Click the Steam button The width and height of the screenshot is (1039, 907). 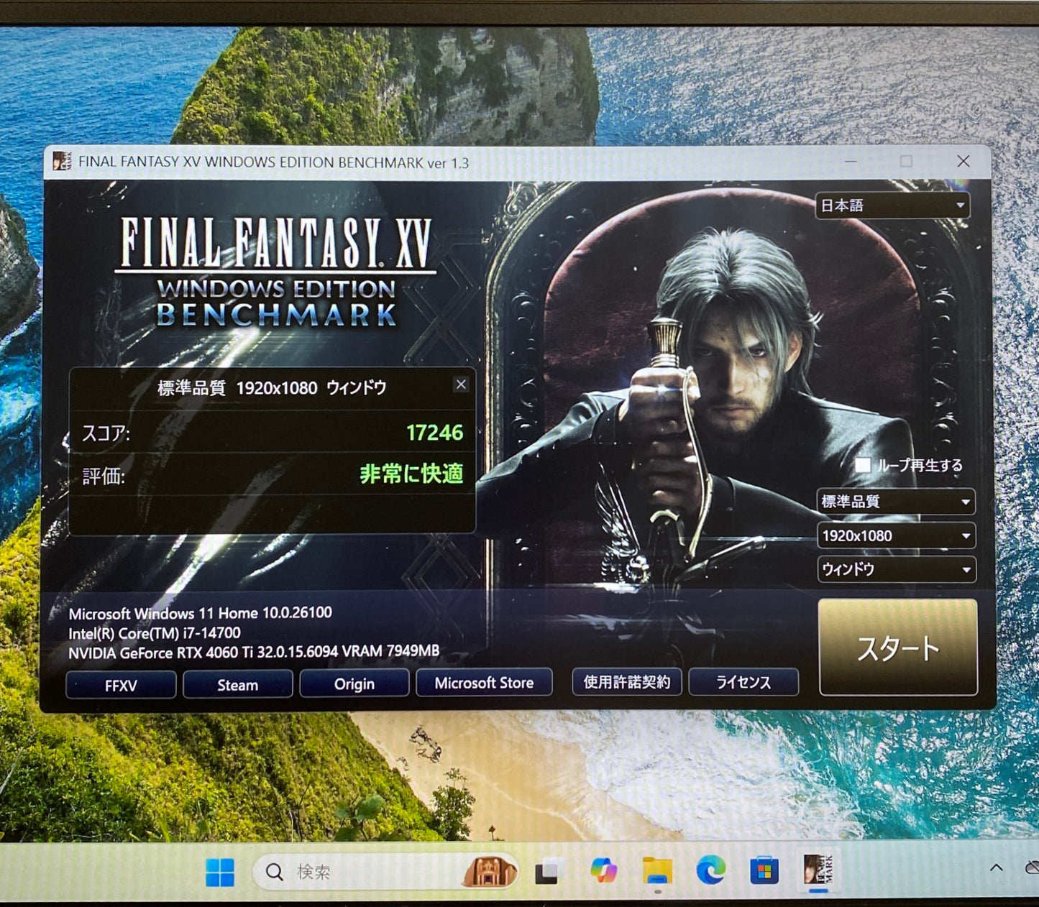[x=237, y=683]
